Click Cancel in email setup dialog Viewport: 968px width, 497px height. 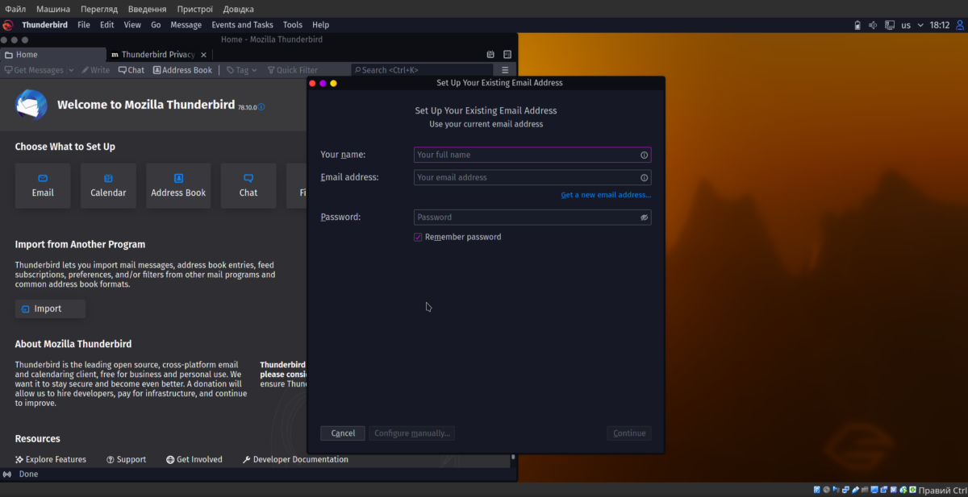pyautogui.click(x=343, y=433)
